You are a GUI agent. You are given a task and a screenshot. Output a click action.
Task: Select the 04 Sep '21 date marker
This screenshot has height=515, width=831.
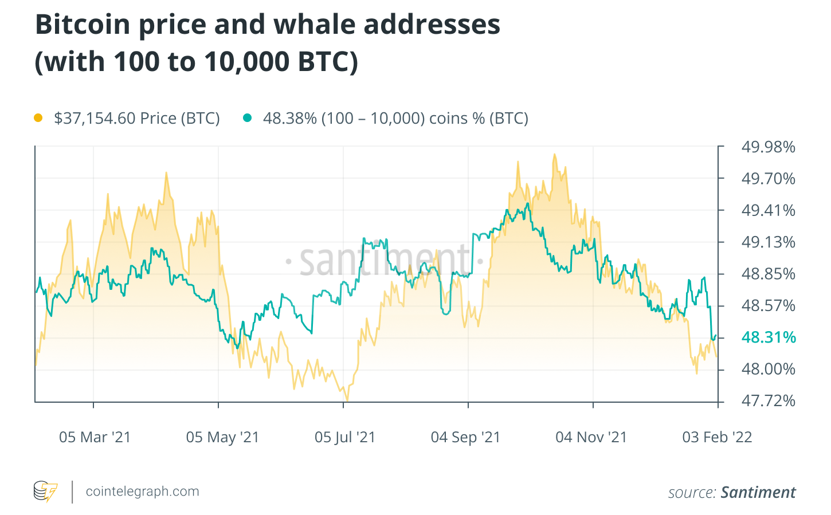[465, 438]
